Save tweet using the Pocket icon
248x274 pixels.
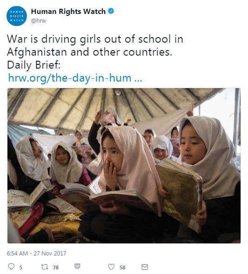[x=77, y=266]
